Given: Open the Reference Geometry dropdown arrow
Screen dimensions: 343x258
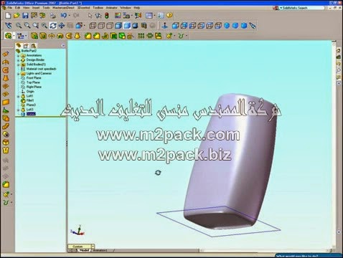Looking at the screenshot, I should (x=174, y=36).
